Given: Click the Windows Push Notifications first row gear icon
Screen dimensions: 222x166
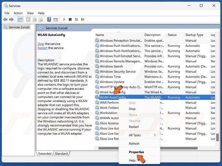Looking at the screenshot, I should coord(97,46).
